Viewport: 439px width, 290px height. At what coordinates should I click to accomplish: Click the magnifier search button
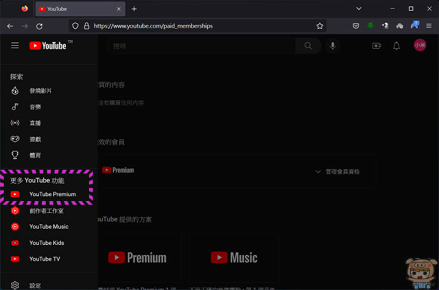coord(308,46)
